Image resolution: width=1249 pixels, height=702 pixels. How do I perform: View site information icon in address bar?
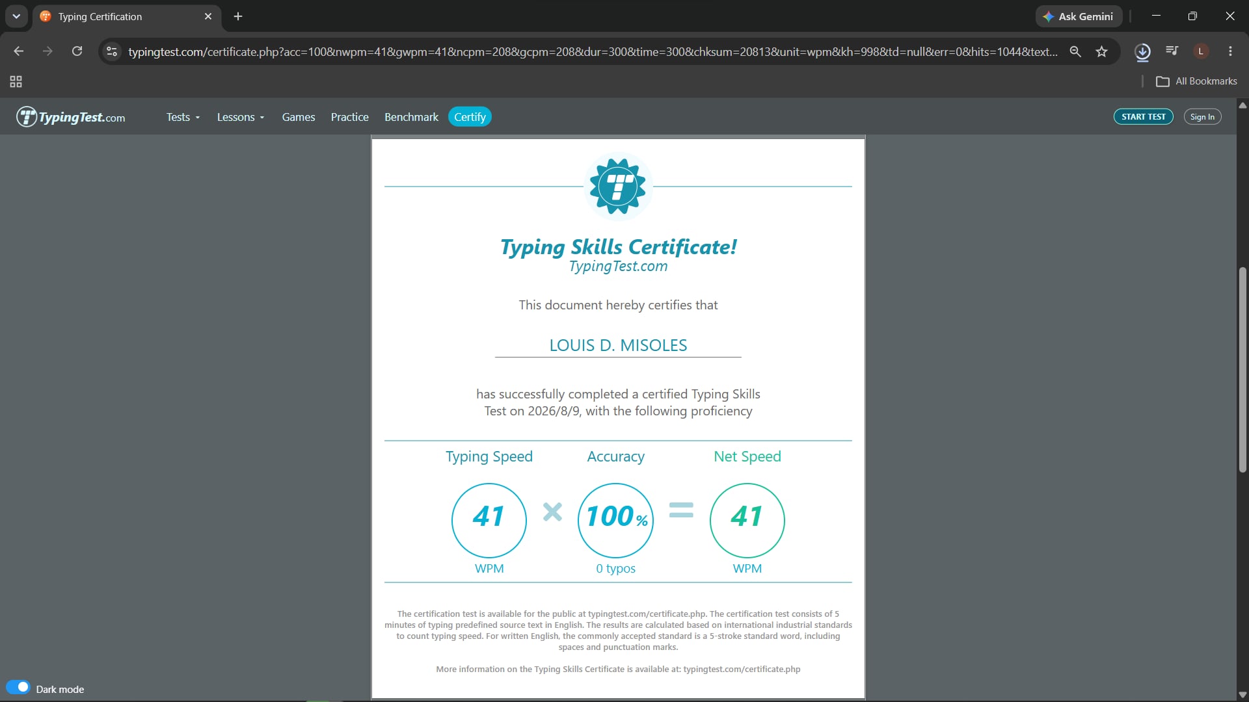click(112, 51)
